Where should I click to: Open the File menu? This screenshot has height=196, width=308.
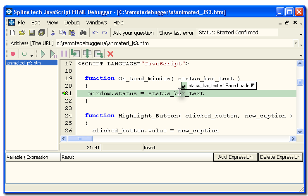(21, 23)
